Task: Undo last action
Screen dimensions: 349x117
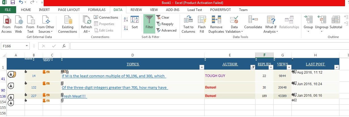Action: click(21, 3)
